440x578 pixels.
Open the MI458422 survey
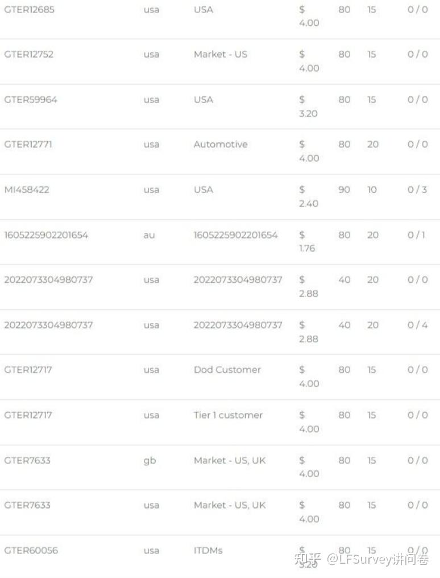[x=27, y=190]
